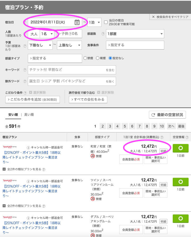Image resolution: width=191 pixels, height=237 pixels.
Task: Click info icon beside second キャンセル時一部返金可
Action: [28, 181]
